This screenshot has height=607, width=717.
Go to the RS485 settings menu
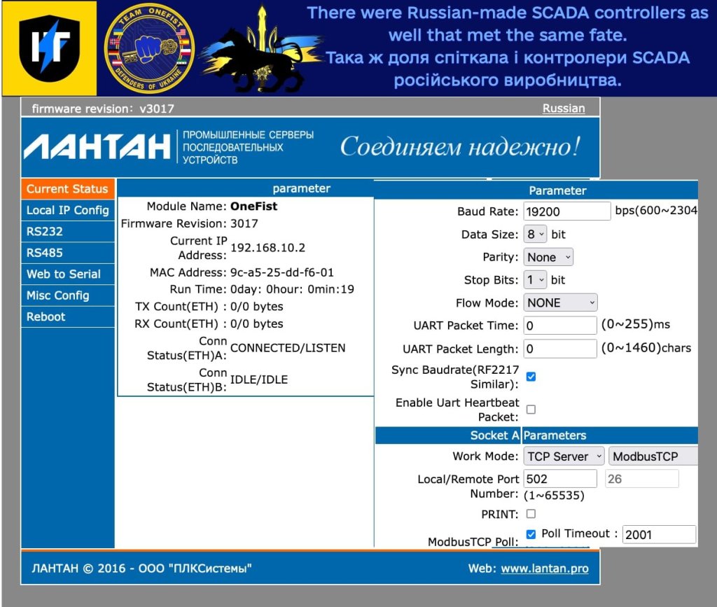coord(45,253)
